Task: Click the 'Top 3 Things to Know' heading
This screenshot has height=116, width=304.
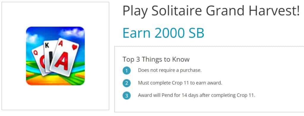Action: click(156, 59)
